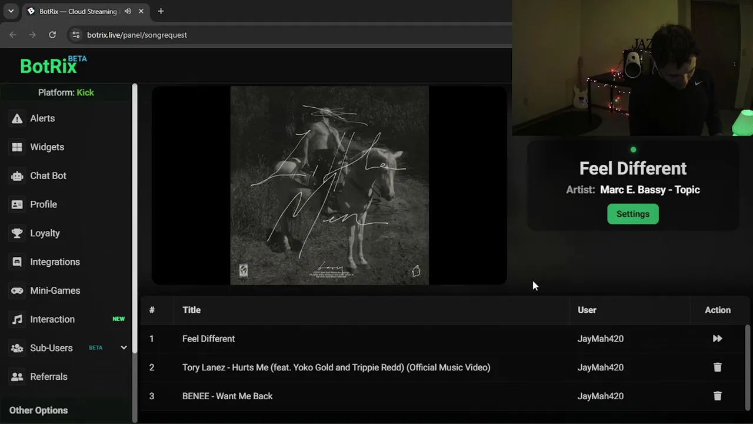Click the Sub-Users group icon
The height and width of the screenshot is (424, 753).
pos(17,348)
